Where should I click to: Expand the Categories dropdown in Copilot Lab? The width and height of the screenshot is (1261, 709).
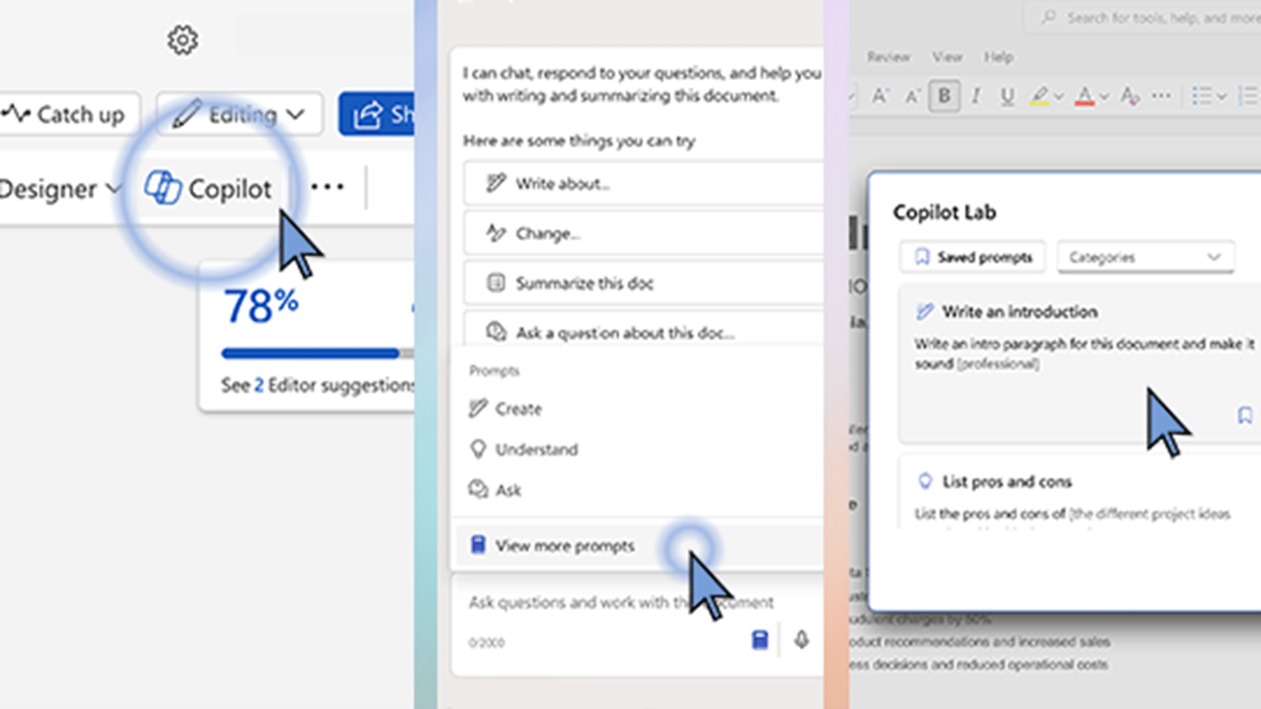(x=1144, y=256)
